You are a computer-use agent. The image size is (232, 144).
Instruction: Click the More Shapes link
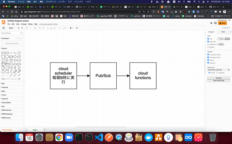click(x=7, y=130)
